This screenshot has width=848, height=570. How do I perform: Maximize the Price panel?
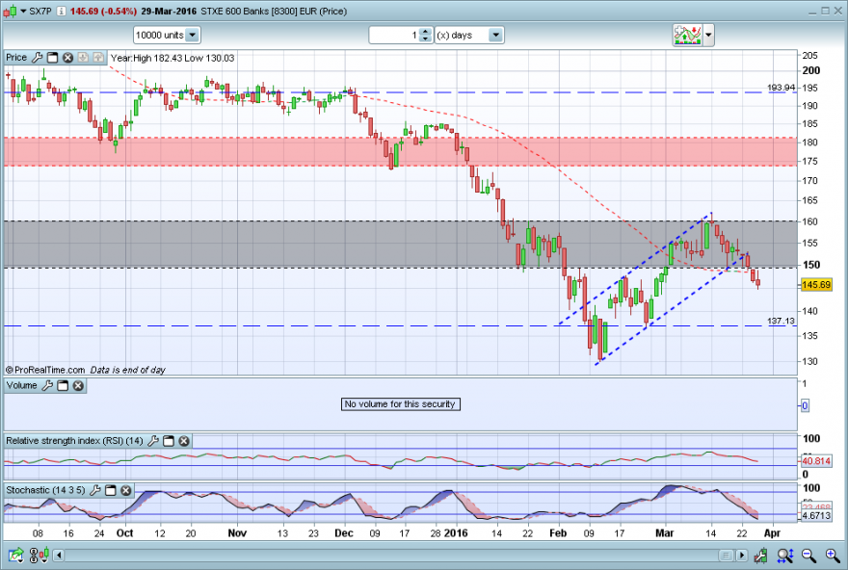click(x=52, y=57)
